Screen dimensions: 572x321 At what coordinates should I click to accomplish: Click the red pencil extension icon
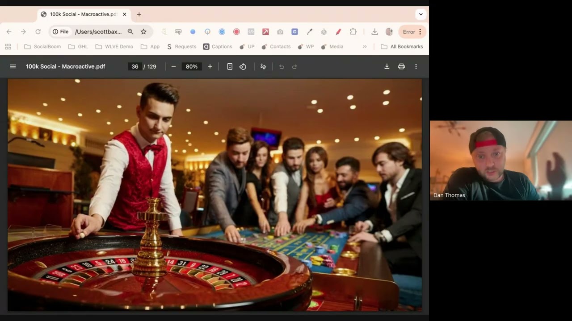[338, 32]
